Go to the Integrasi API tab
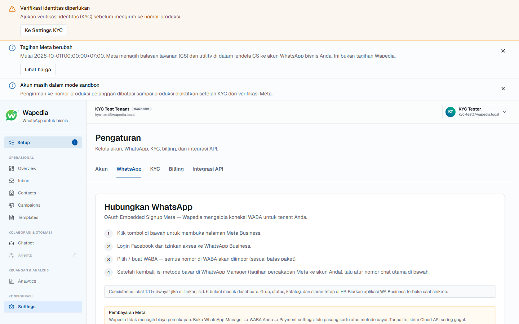519x324 pixels. pos(208,169)
